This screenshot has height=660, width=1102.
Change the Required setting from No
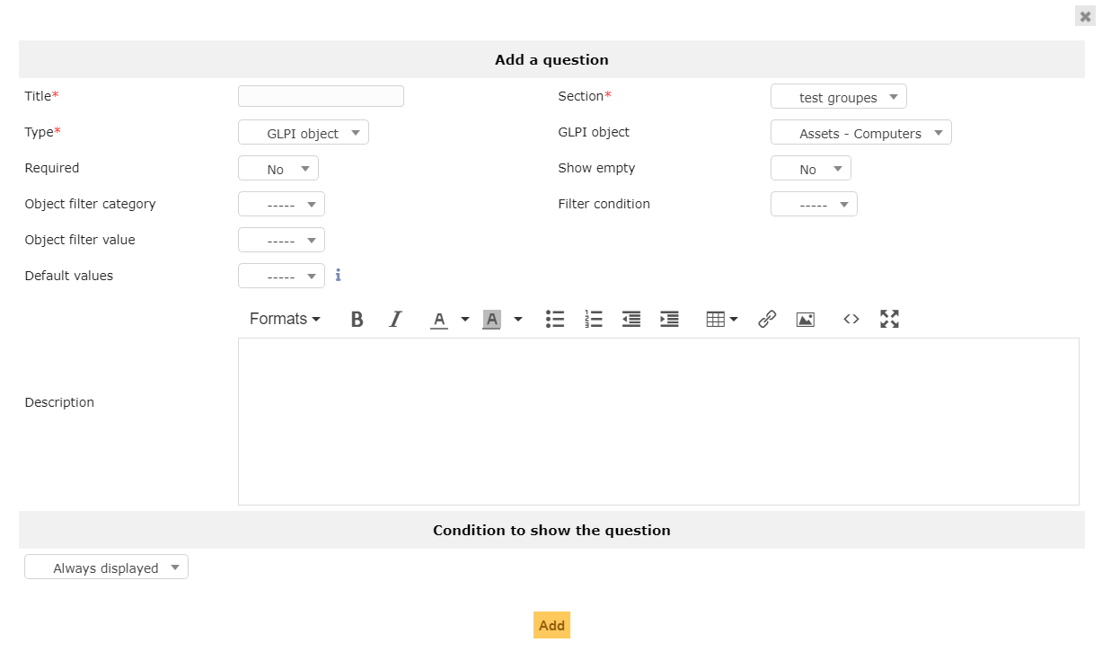(278, 167)
